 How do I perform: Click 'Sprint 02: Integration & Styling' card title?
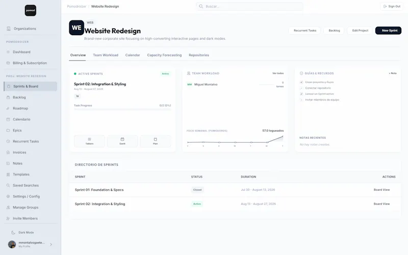pyautogui.click(x=100, y=84)
